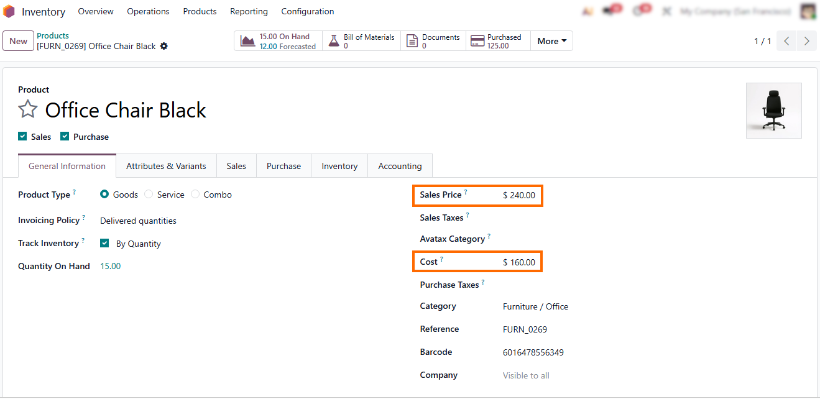820x399 pixels.
Task: Open Bill of Materials flask icon
Action: [x=334, y=41]
